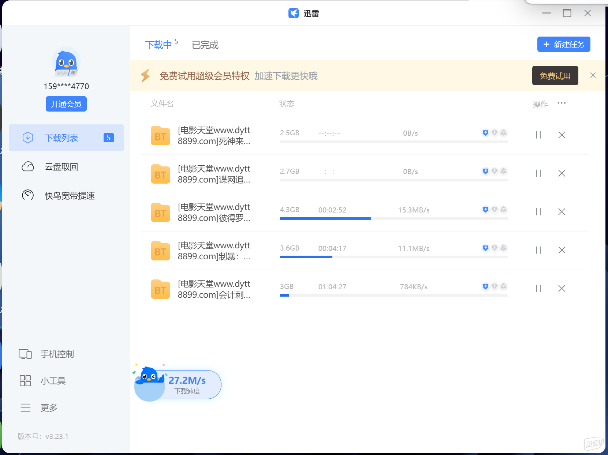Click the 开通会员 button
Viewport: 608px width, 455px height.
(x=66, y=104)
